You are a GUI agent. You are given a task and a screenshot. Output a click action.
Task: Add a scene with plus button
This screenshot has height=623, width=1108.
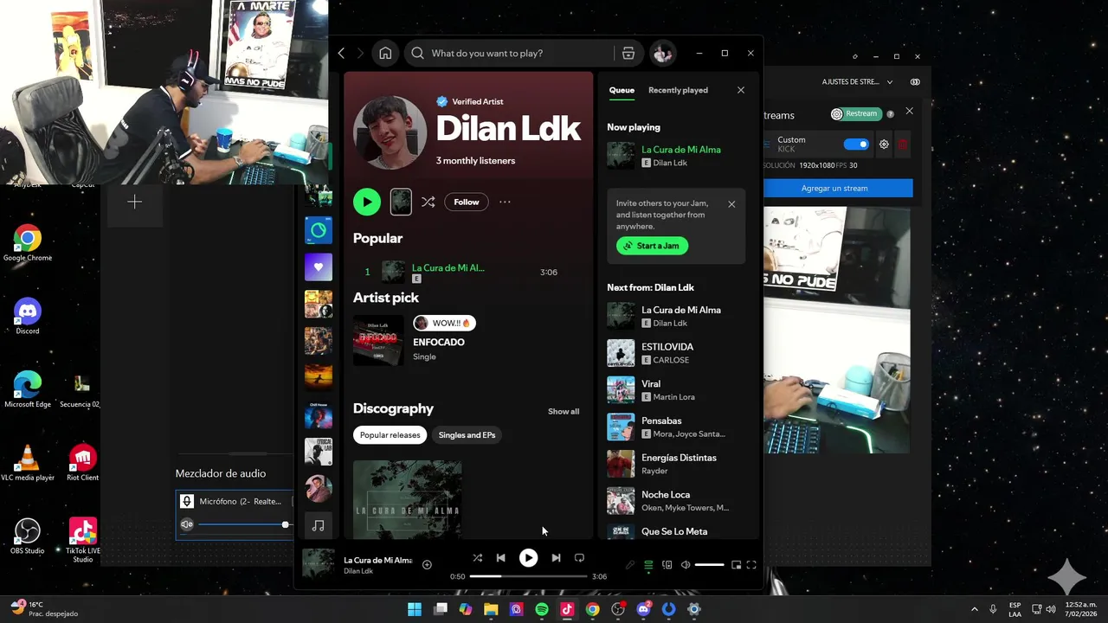pos(134,202)
